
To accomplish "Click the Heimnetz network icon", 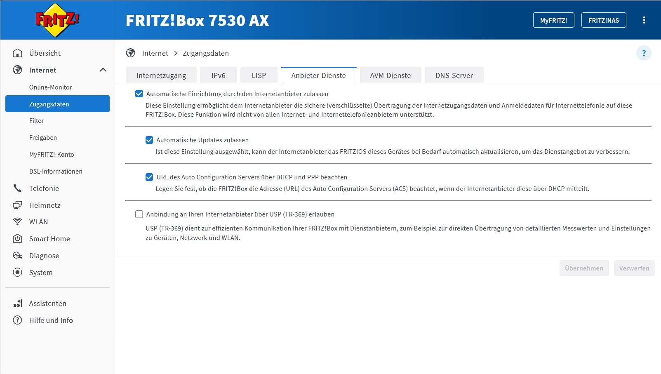I will tap(17, 205).
